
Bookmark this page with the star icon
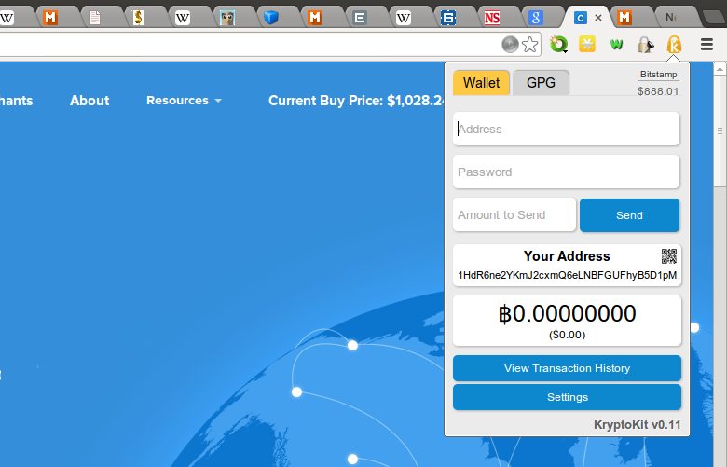pos(530,45)
